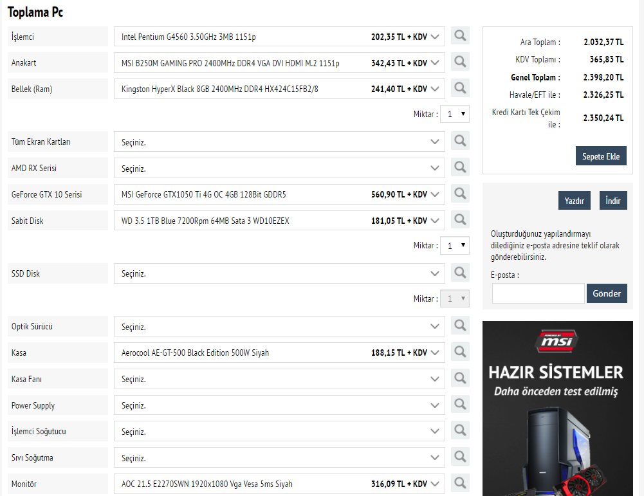Click the Toplama Pc heading
Screen dimensions: 644x496
click(x=35, y=12)
